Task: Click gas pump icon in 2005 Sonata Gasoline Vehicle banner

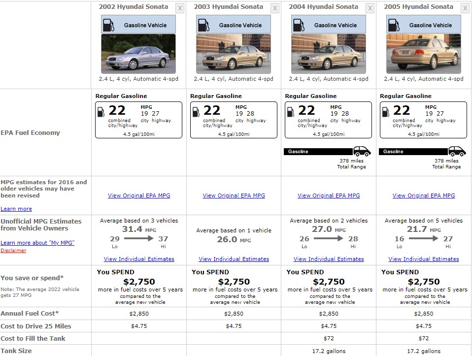Action: tap(394, 25)
